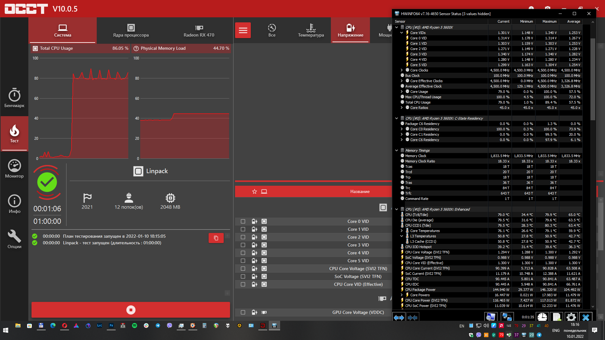Collapse the Memory Timings section
Image resolution: width=605 pixels, height=340 pixels.
[396, 150]
